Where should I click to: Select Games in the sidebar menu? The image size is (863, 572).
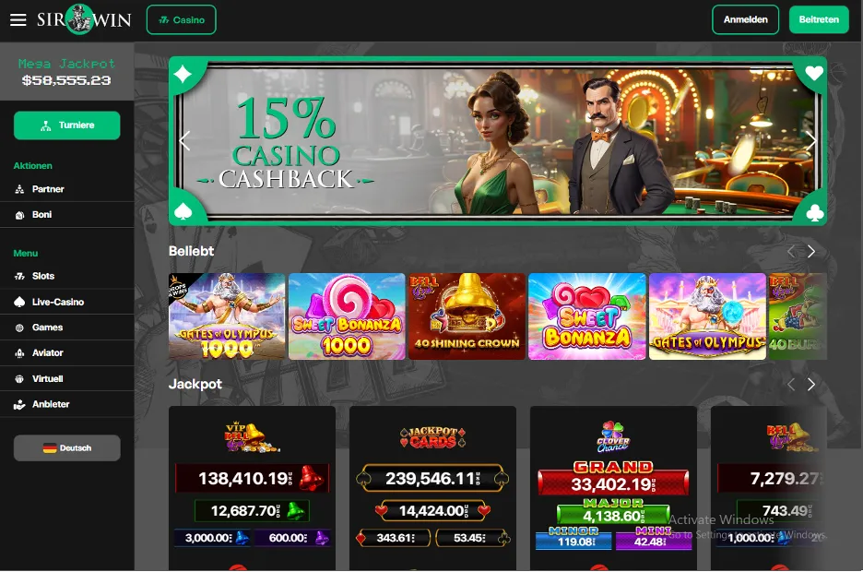[x=67, y=328]
